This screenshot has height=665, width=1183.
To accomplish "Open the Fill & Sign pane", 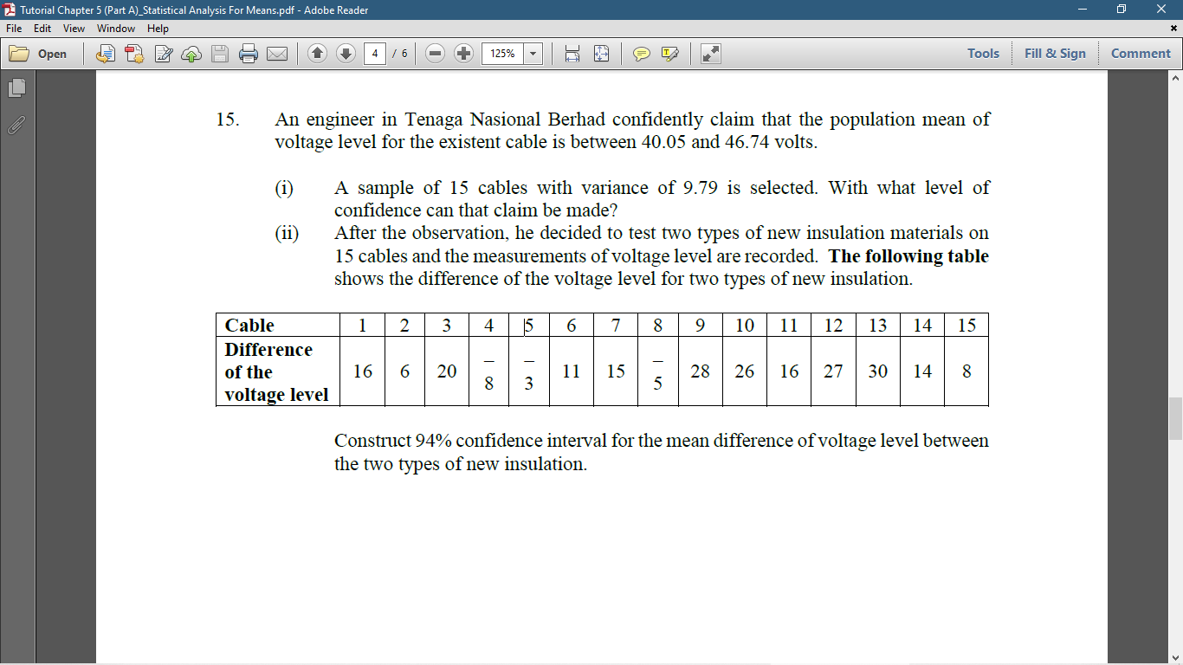I will point(1055,54).
